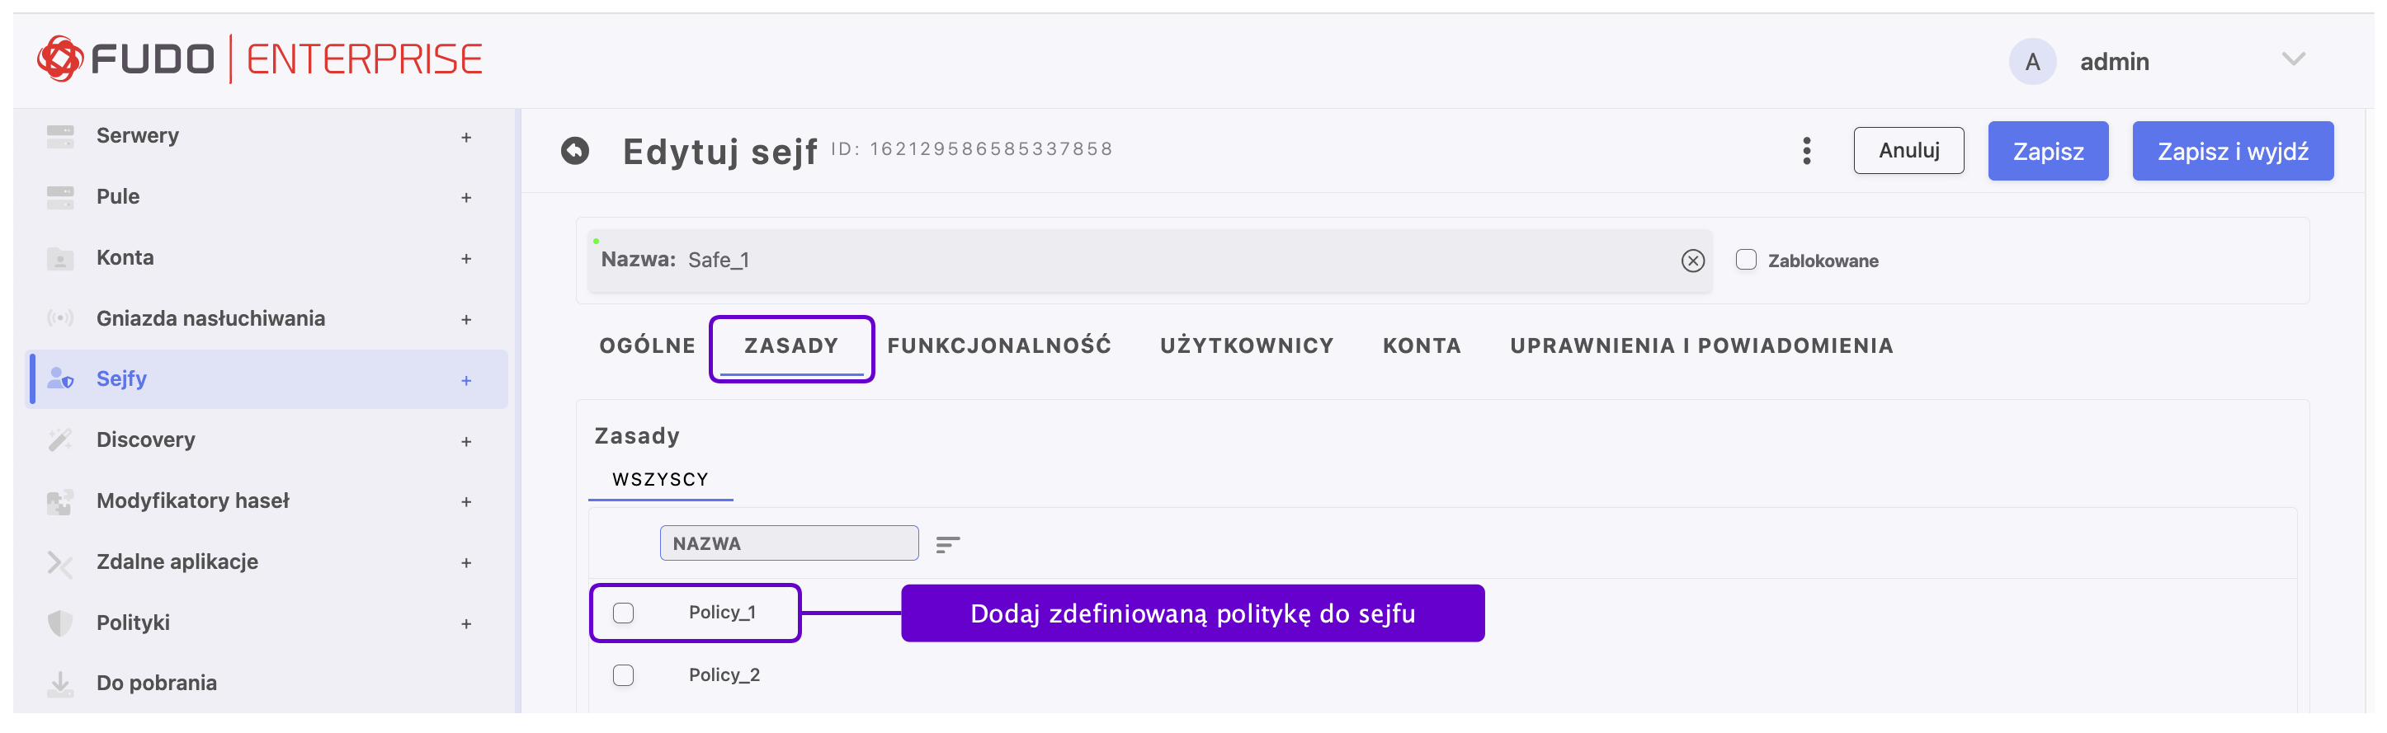Open the admin user dropdown chevron
The image size is (2387, 733).
(2292, 60)
